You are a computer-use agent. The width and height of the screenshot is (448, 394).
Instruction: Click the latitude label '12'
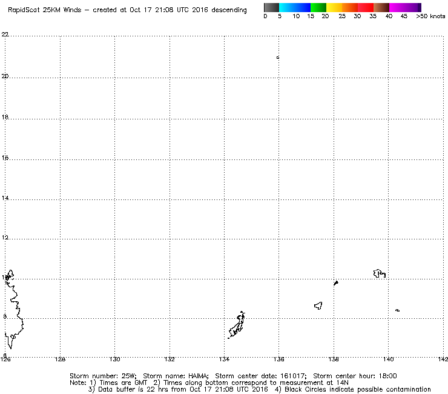click(x=5, y=238)
